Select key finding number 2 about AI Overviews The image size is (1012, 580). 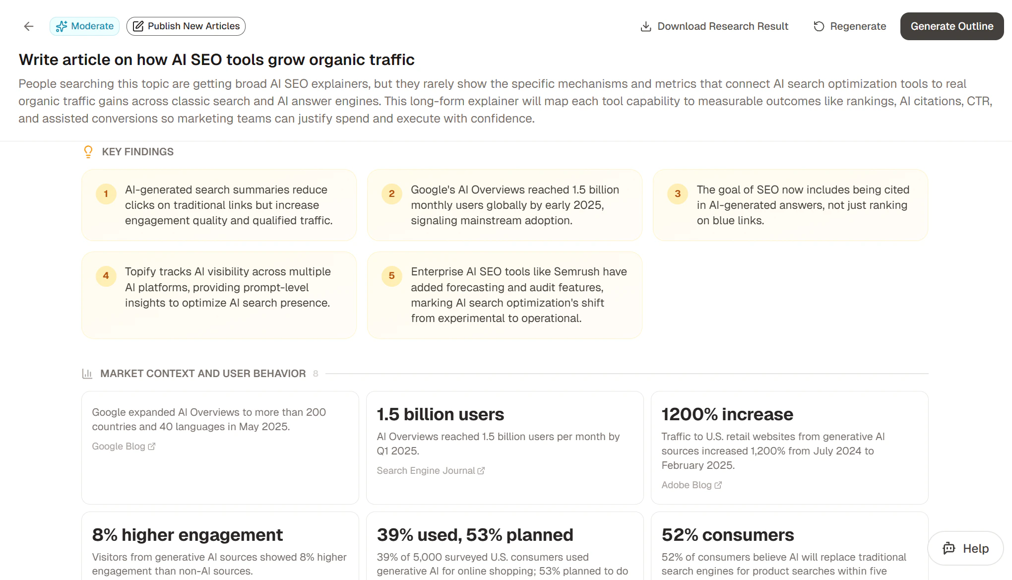[x=505, y=205]
